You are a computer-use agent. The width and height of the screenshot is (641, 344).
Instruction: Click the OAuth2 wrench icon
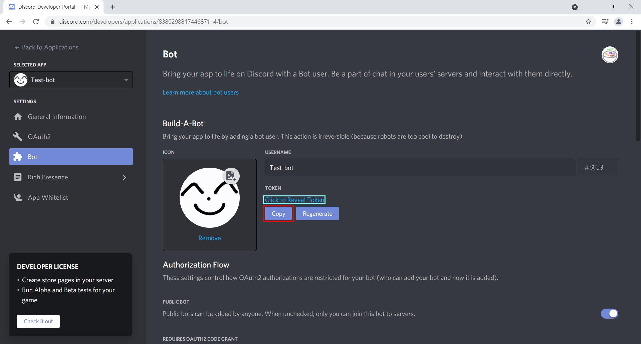click(x=18, y=137)
